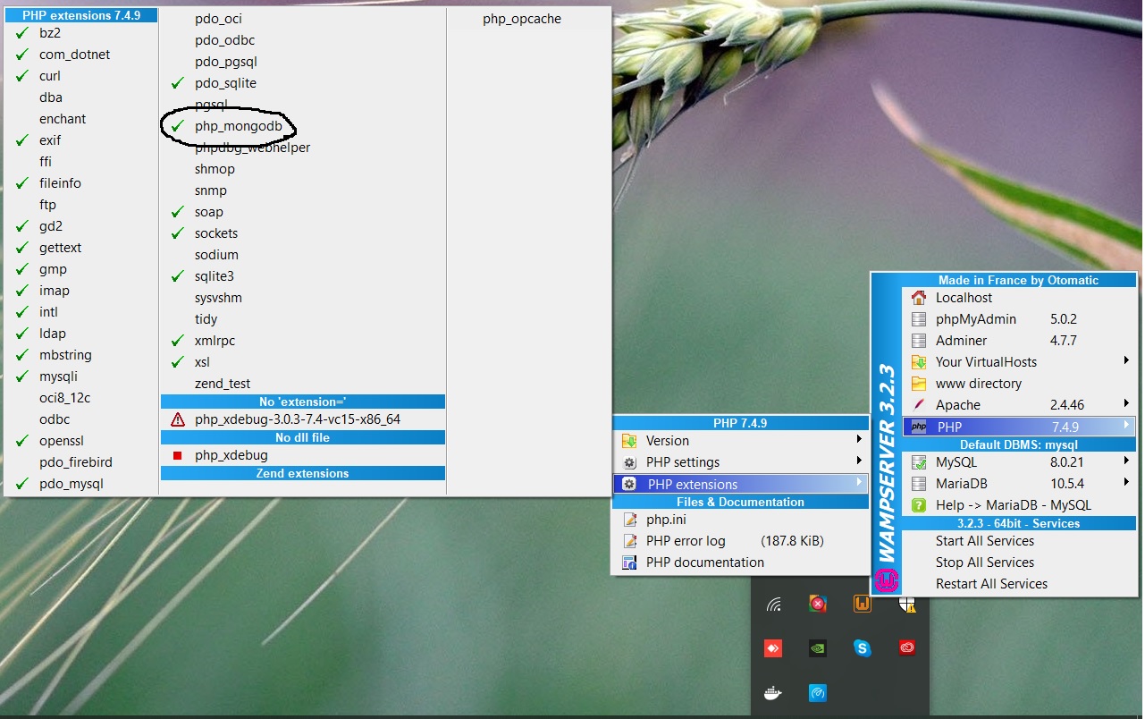1145x719 pixels.
Task: Click the red AnyDesk tray icon
Action: pyautogui.click(x=774, y=648)
